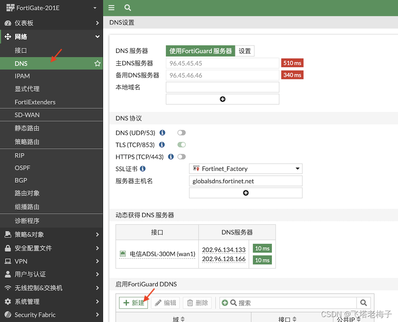Click Security Profiles lock icon

[8, 248]
